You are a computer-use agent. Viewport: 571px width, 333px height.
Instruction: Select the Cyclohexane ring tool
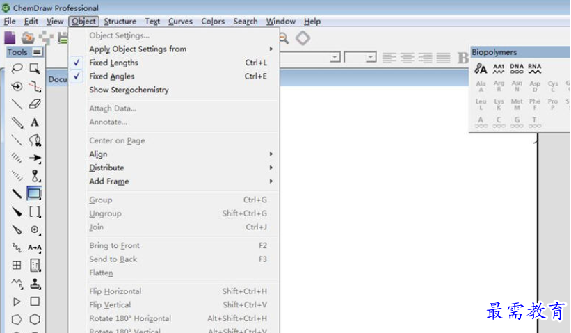(35, 319)
